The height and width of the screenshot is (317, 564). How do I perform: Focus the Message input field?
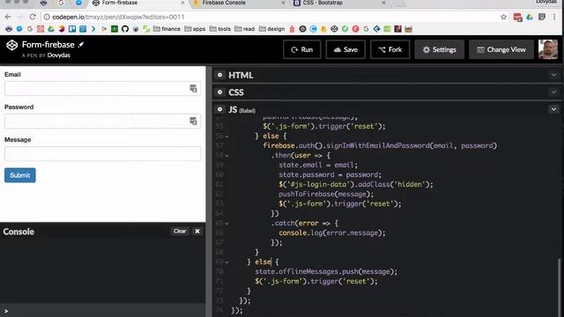point(102,153)
